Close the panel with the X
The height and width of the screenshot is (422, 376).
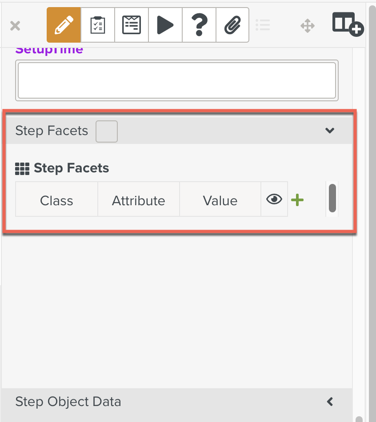tap(15, 26)
